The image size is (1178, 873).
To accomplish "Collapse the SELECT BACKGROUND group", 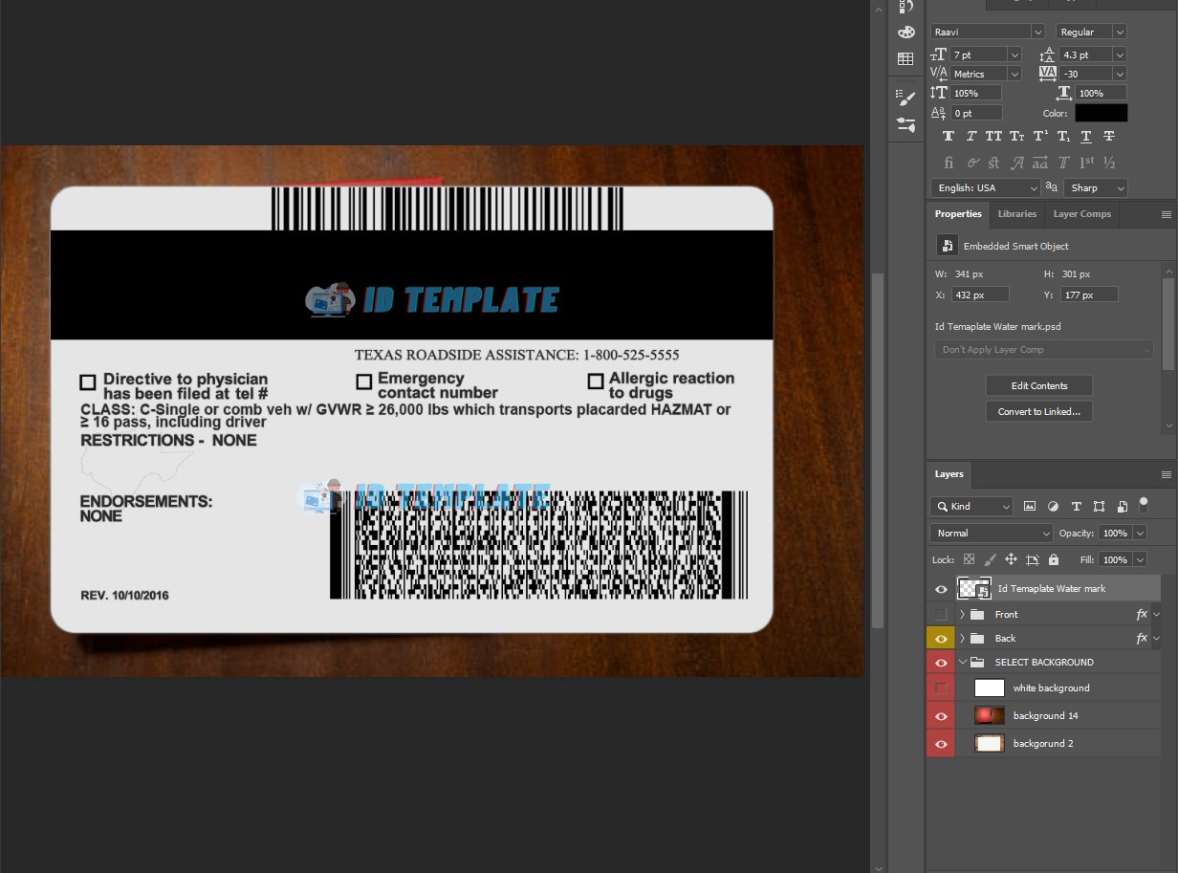I will tap(962, 663).
